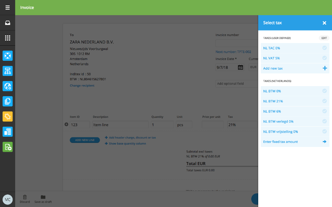Open the documents copy app
The width and height of the screenshot is (332, 207).
tap(8, 102)
